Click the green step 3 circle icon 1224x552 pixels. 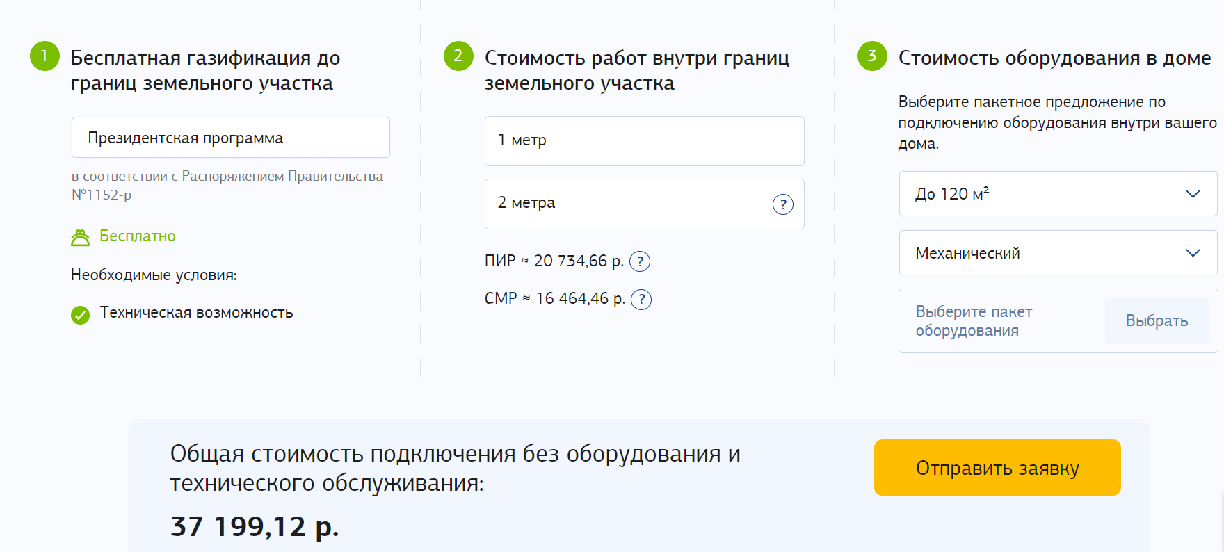pos(872,56)
